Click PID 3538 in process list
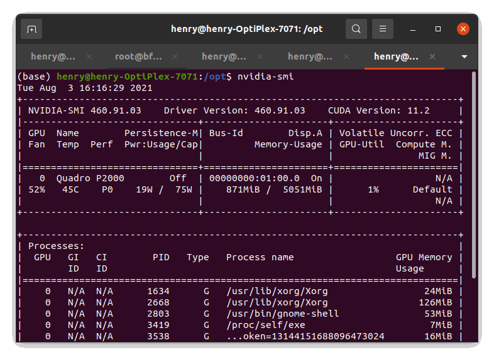Viewport: 494px width, 360px height. tap(158, 337)
